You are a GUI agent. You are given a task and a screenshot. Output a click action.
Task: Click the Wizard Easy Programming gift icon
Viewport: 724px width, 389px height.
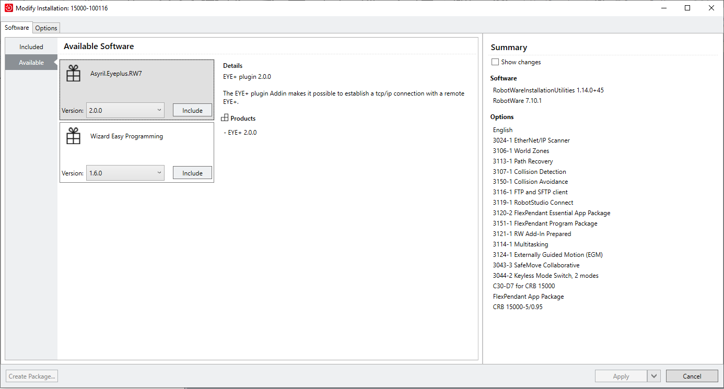click(74, 136)
